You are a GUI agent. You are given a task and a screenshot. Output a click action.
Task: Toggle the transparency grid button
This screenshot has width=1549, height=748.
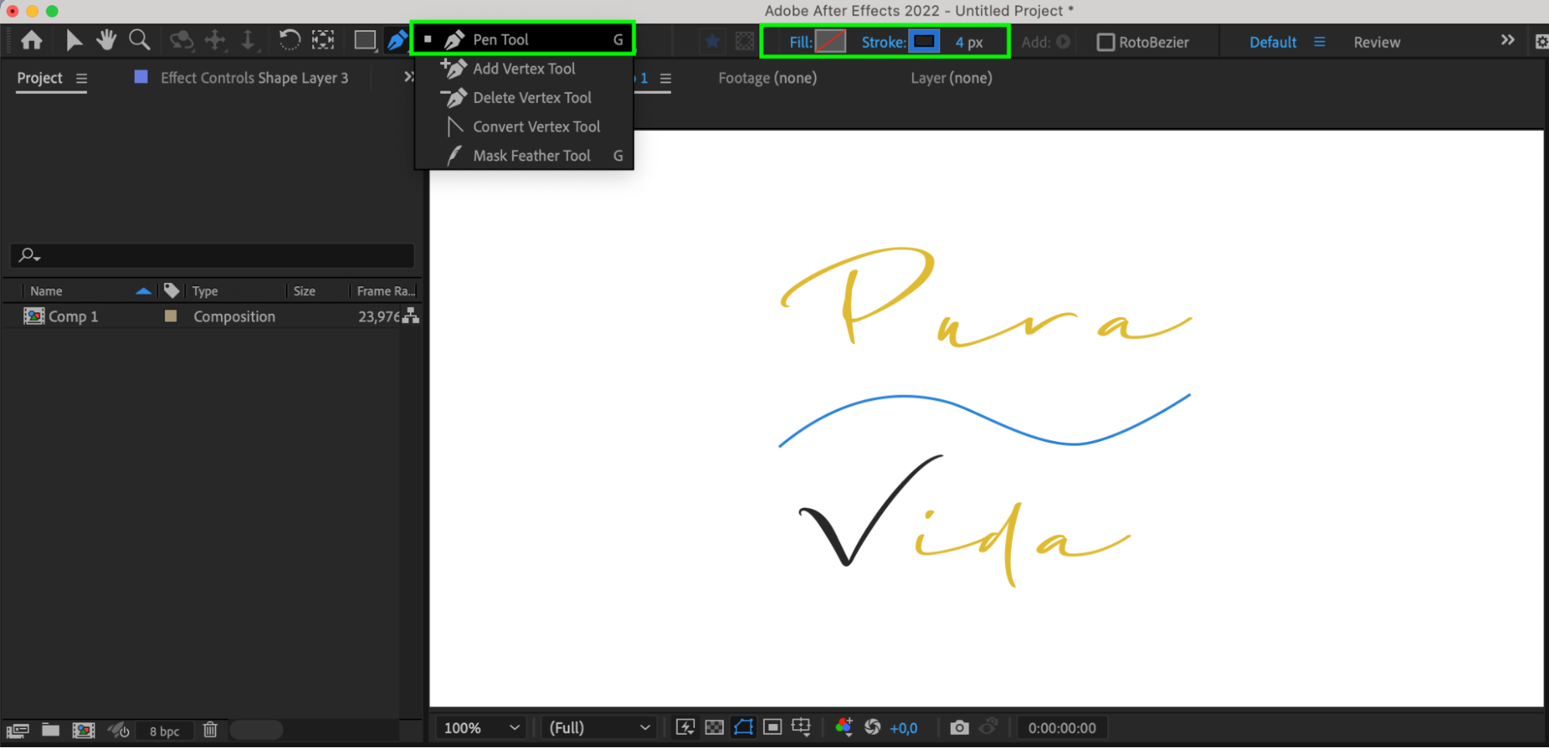[x=714, y=727]
